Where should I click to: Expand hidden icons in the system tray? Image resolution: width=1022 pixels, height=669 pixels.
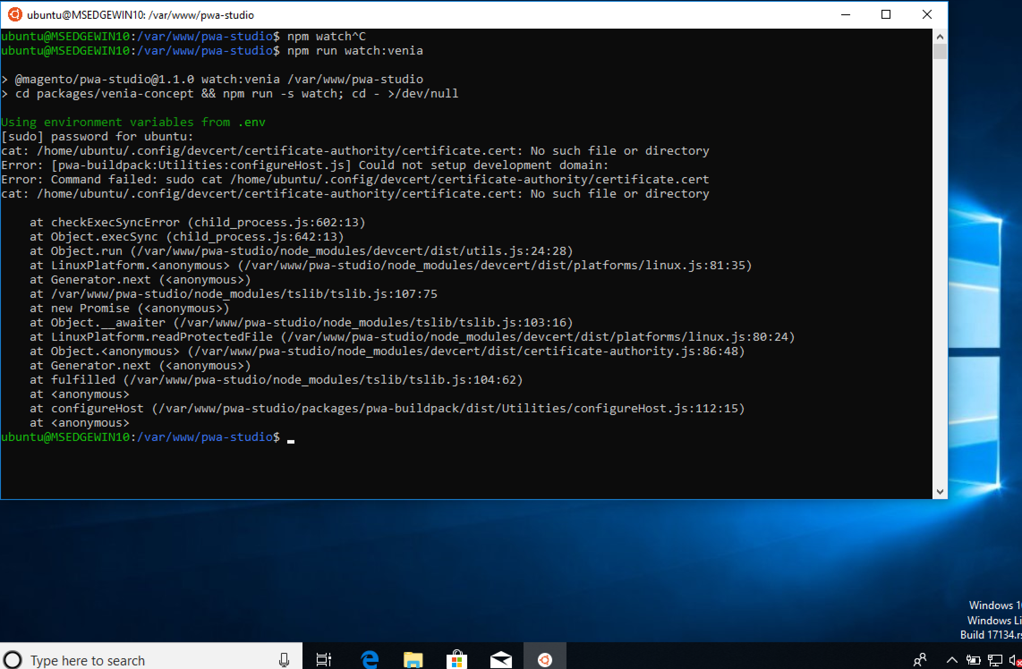(951, 660)
